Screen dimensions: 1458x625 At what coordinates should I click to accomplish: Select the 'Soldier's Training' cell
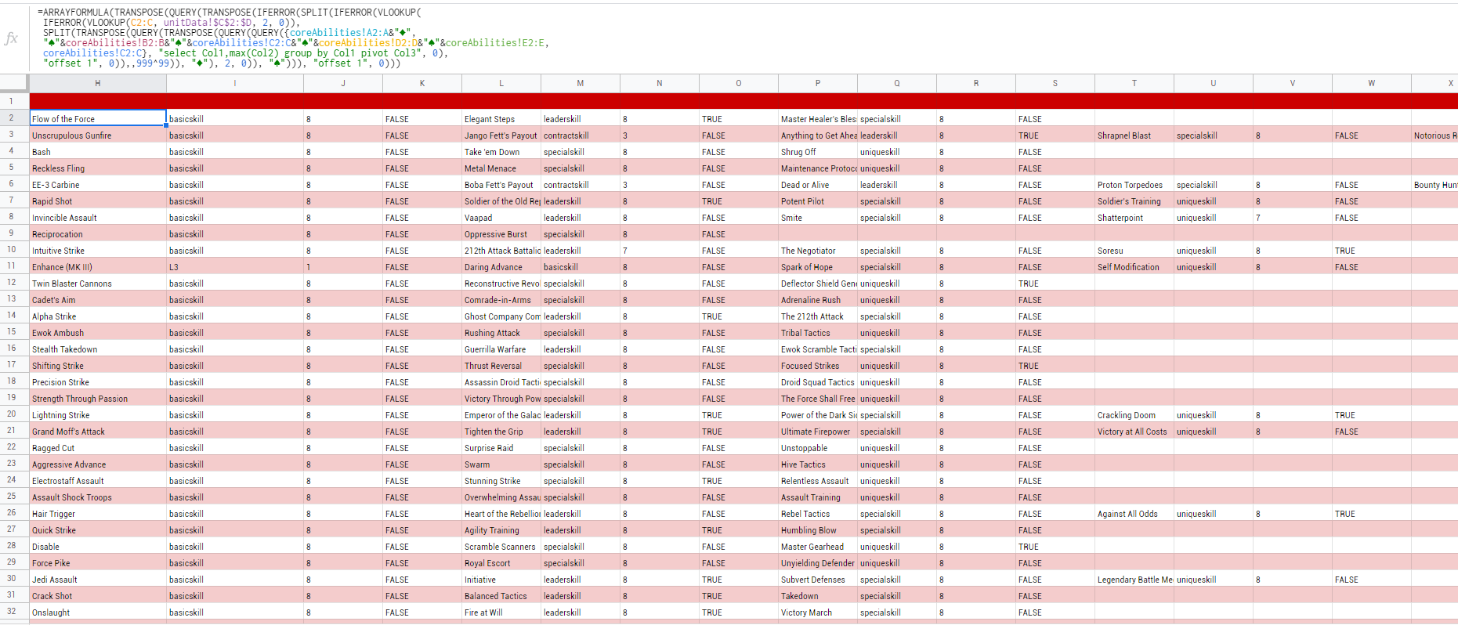pos(1134,201)
